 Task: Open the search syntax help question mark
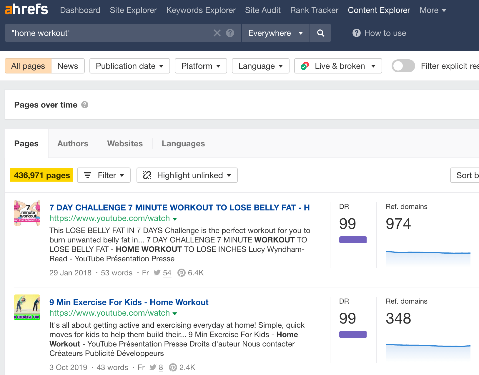click(x=230, y=33)
